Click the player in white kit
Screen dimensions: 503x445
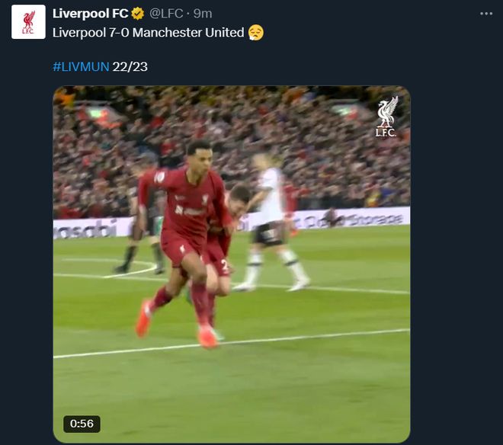[270, 221]
